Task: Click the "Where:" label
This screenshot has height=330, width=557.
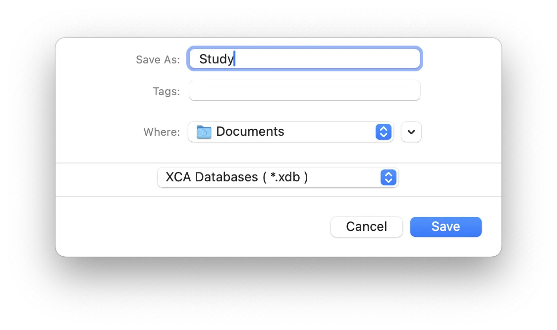Action: coord(162,132)
